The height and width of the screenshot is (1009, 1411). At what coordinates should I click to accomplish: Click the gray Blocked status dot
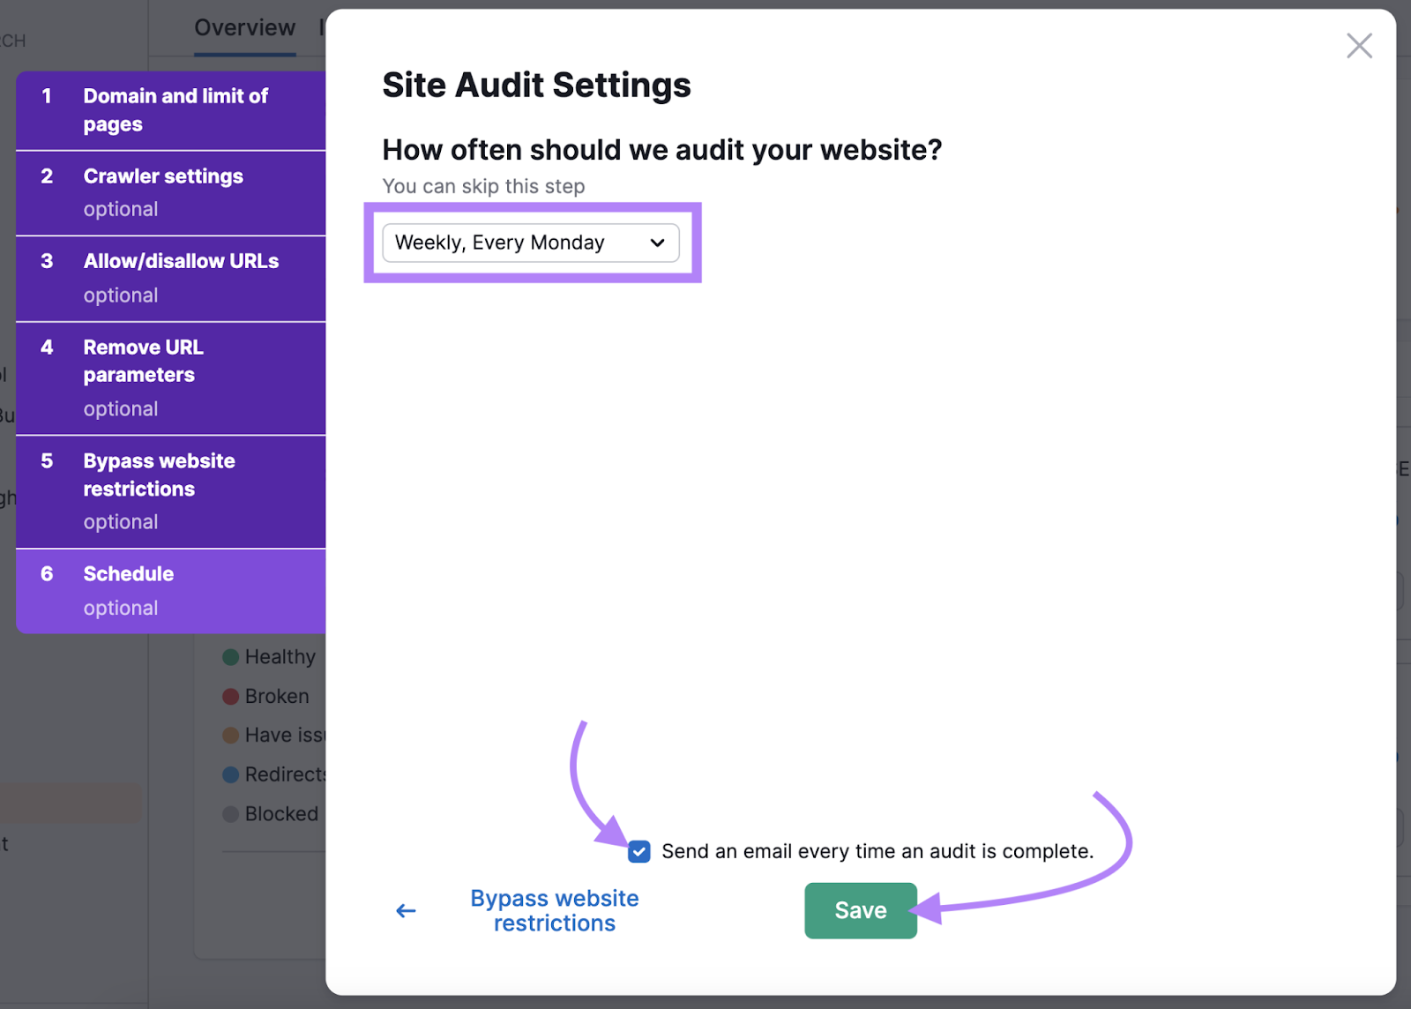231,813
